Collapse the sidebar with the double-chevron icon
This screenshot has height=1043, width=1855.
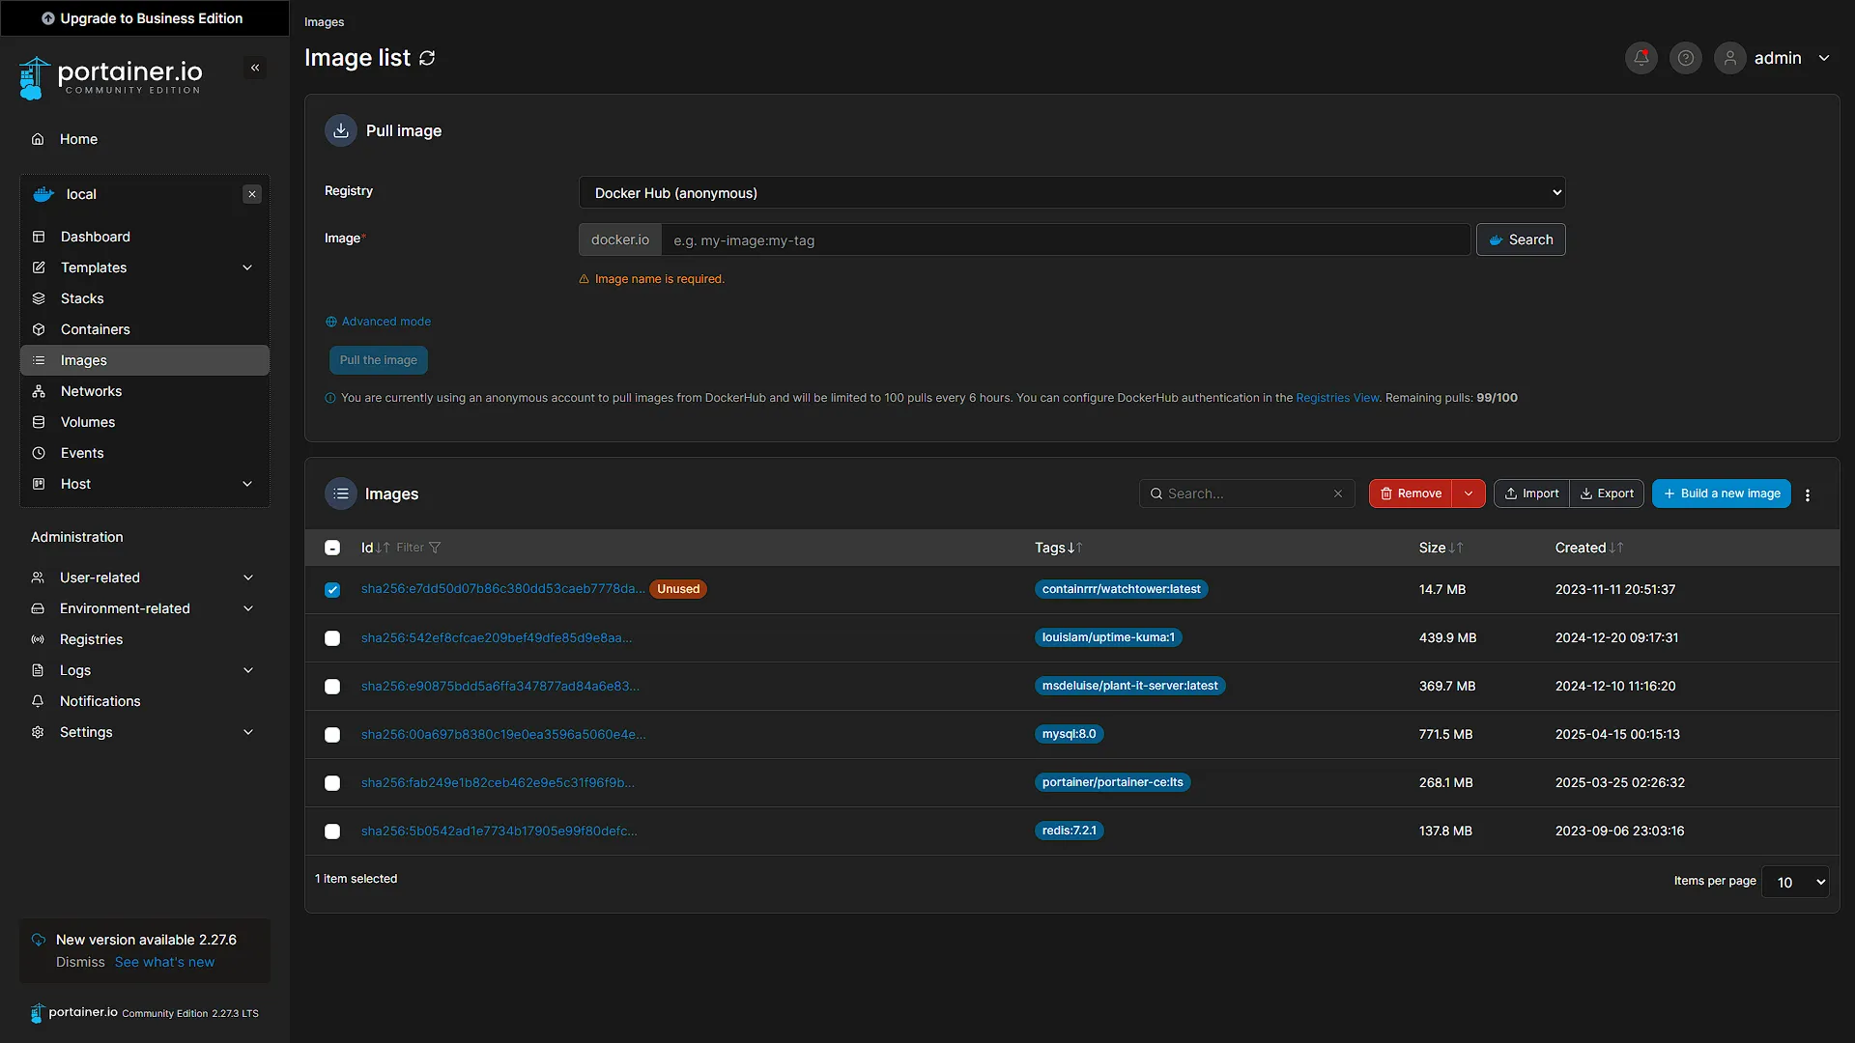[255, 68]
